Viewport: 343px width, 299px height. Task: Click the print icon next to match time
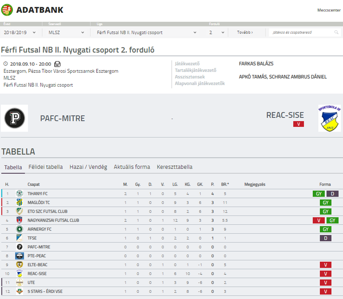57,64
